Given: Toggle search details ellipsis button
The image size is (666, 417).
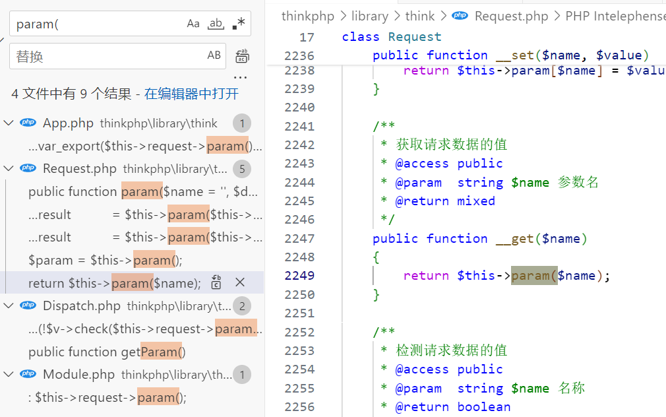Looking at the screenshot, I should [x=240, y=77].
